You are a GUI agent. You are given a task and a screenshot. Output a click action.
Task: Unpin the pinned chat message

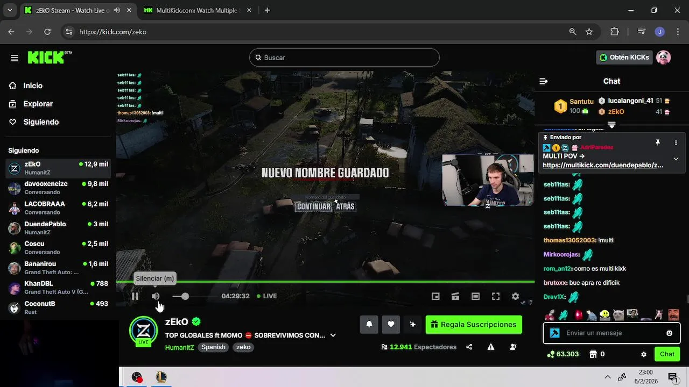tap(657, 142)
